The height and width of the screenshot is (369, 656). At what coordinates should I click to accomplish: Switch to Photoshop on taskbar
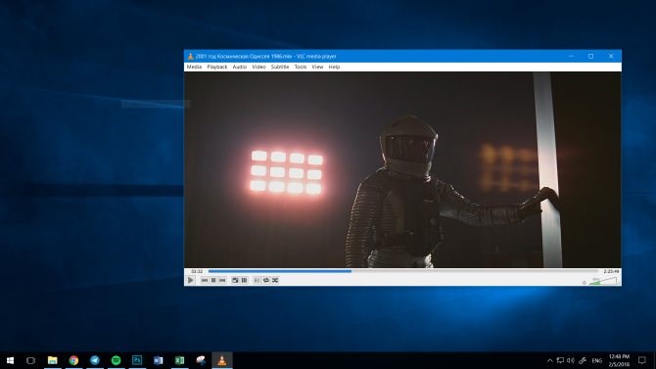(x=137, y=360)
